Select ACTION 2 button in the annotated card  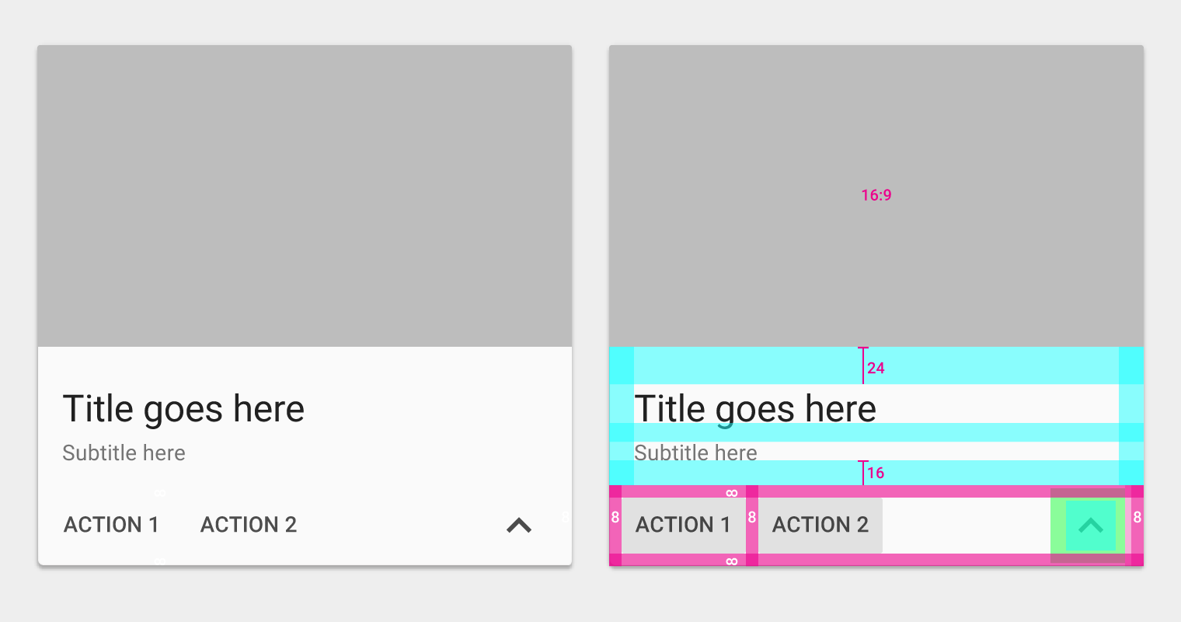click(x=820, y=526)
